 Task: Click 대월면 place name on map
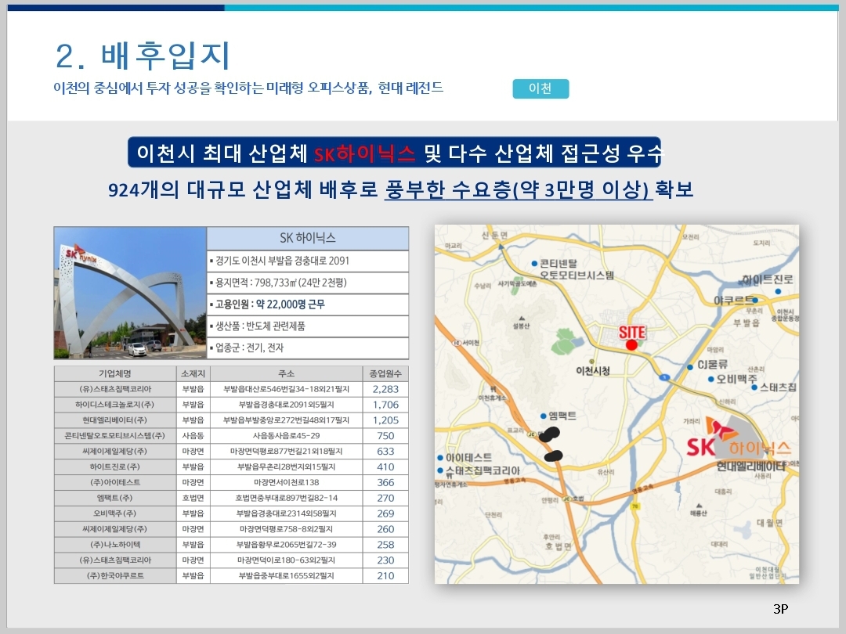pyautogui.click(x=769, y=522)
